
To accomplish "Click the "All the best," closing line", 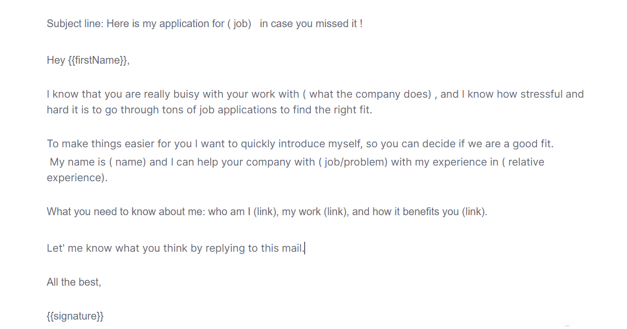I will click(x=74, y=282).
